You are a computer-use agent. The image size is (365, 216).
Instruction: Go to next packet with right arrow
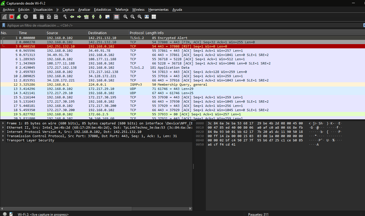(79, 17)
